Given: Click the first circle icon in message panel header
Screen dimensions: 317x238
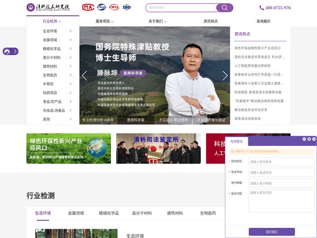Looking at the screenshot, I should pyautogui.click(x=304, y=139).
